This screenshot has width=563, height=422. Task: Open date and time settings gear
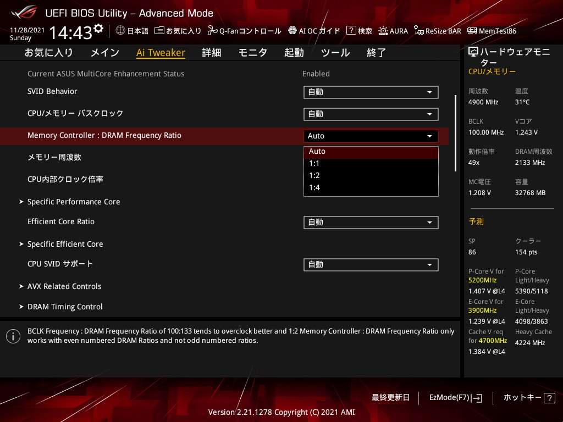(x=98, y=29)
